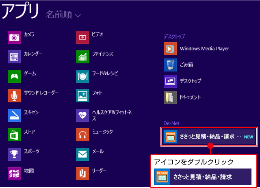The width and height of the screenshot is (260, 188).
Task: Click the ファイナンス label text
Action: pos(103,54)
